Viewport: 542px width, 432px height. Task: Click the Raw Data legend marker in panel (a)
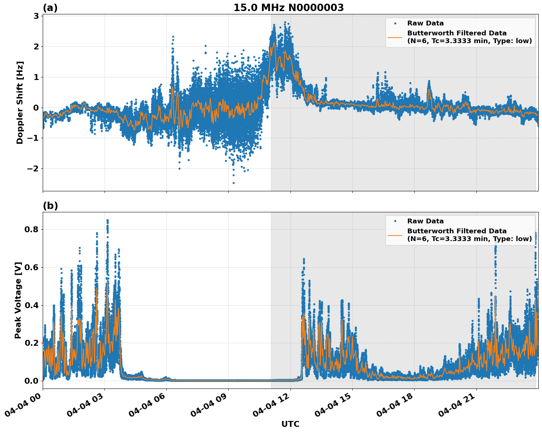coord(396,22)
